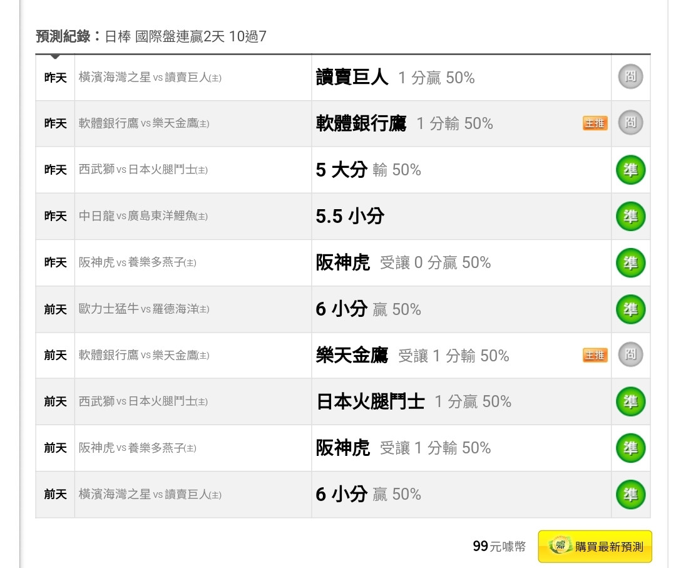Click prediction 樂天金鷹 受讓 1 分輸 50%
This screenshot has width=676, height=568.
click(x=412, y=355)
